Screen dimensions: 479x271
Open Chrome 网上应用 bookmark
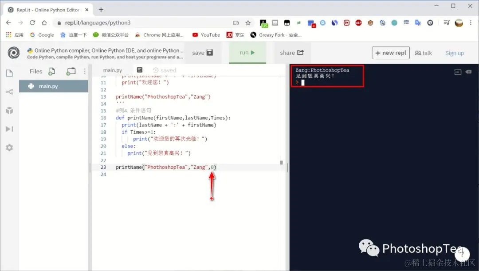point(159,35)
